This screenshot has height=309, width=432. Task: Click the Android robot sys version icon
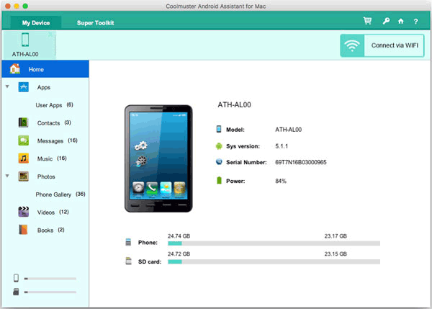click(219, 146)
